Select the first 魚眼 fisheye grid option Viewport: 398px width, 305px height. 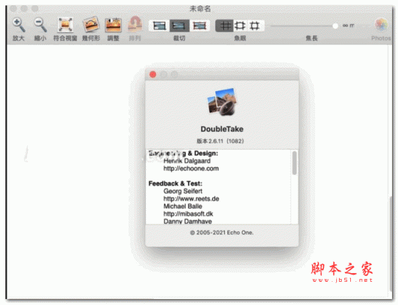point(224,26)
